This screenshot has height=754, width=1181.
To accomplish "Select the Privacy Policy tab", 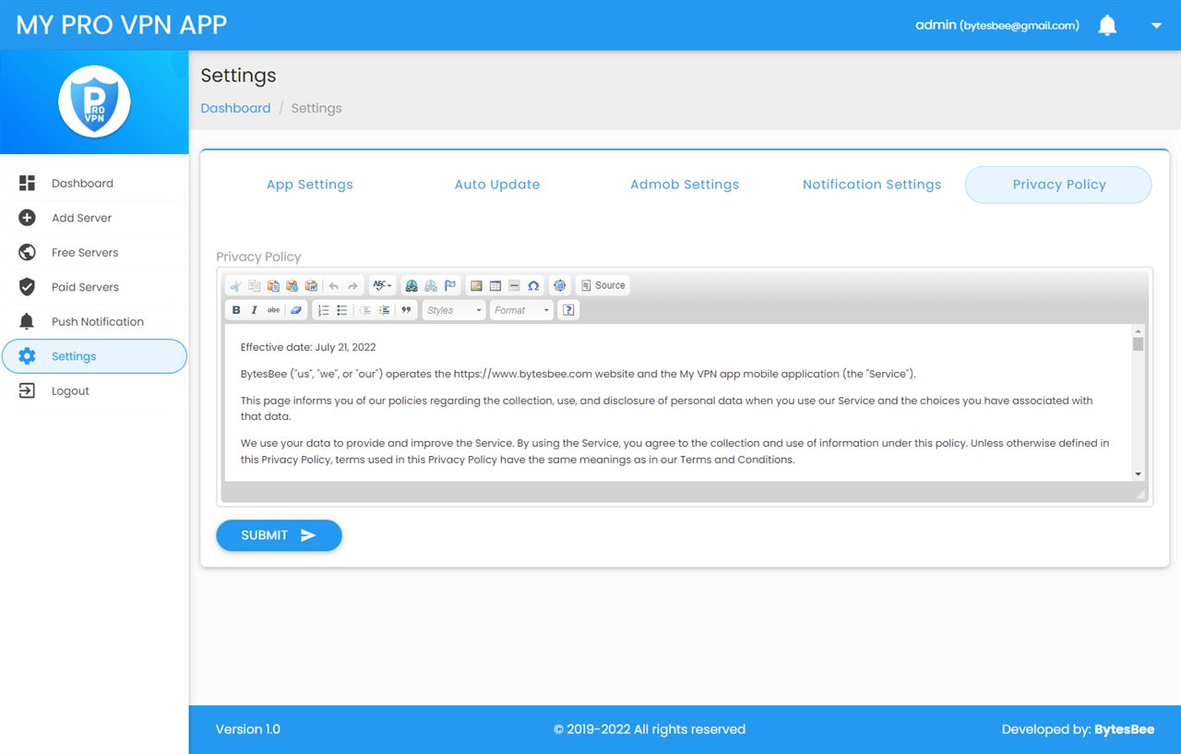I will point(1058,185).
